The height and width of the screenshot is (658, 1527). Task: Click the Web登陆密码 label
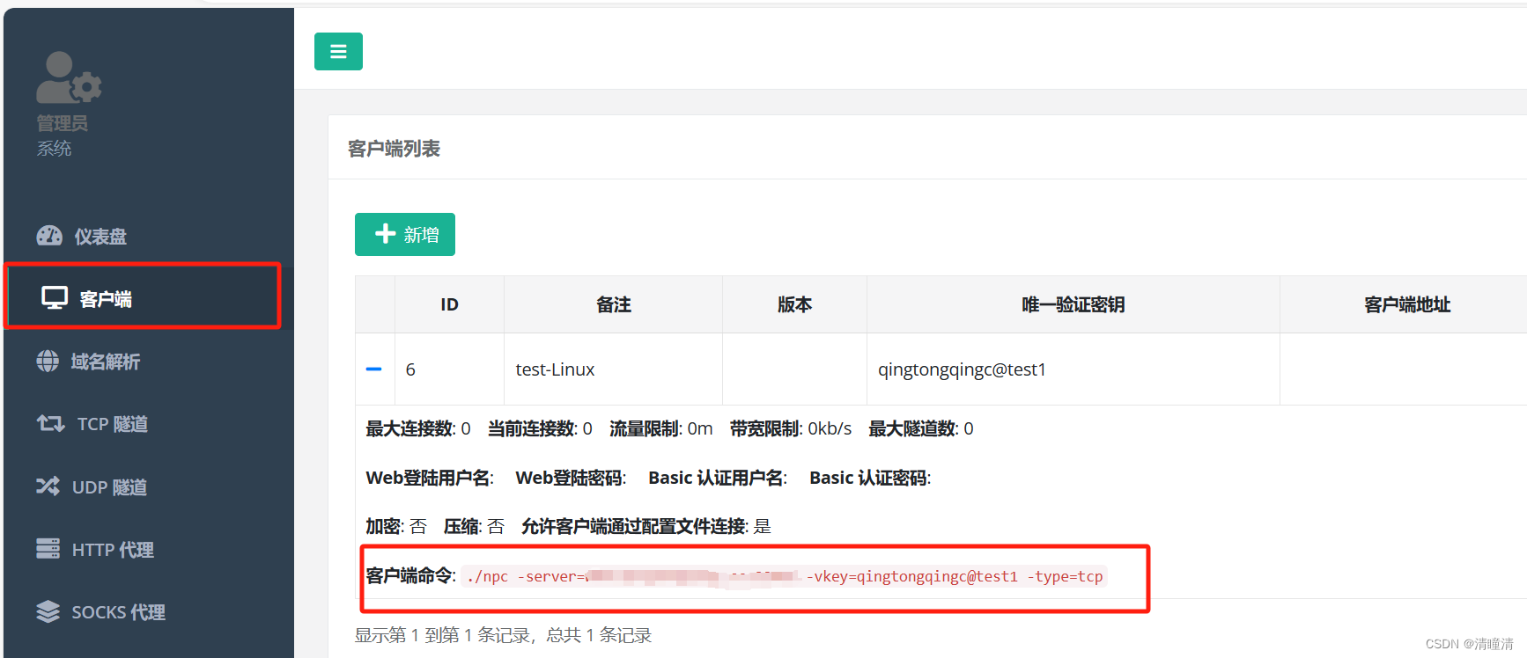(x=571, y=478)
